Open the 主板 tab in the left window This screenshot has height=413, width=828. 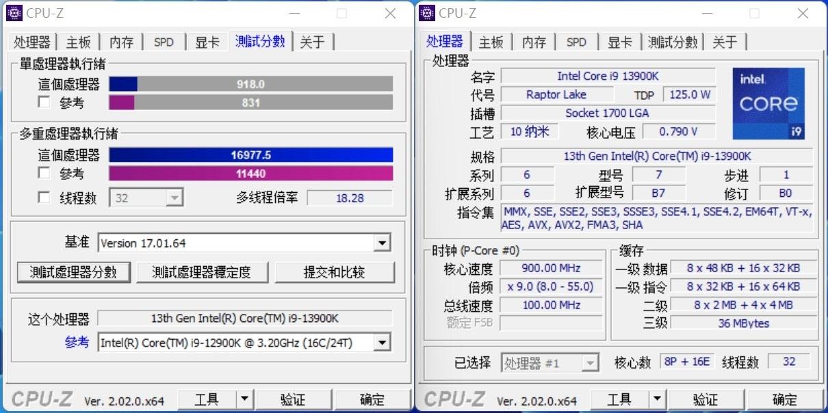77,42
